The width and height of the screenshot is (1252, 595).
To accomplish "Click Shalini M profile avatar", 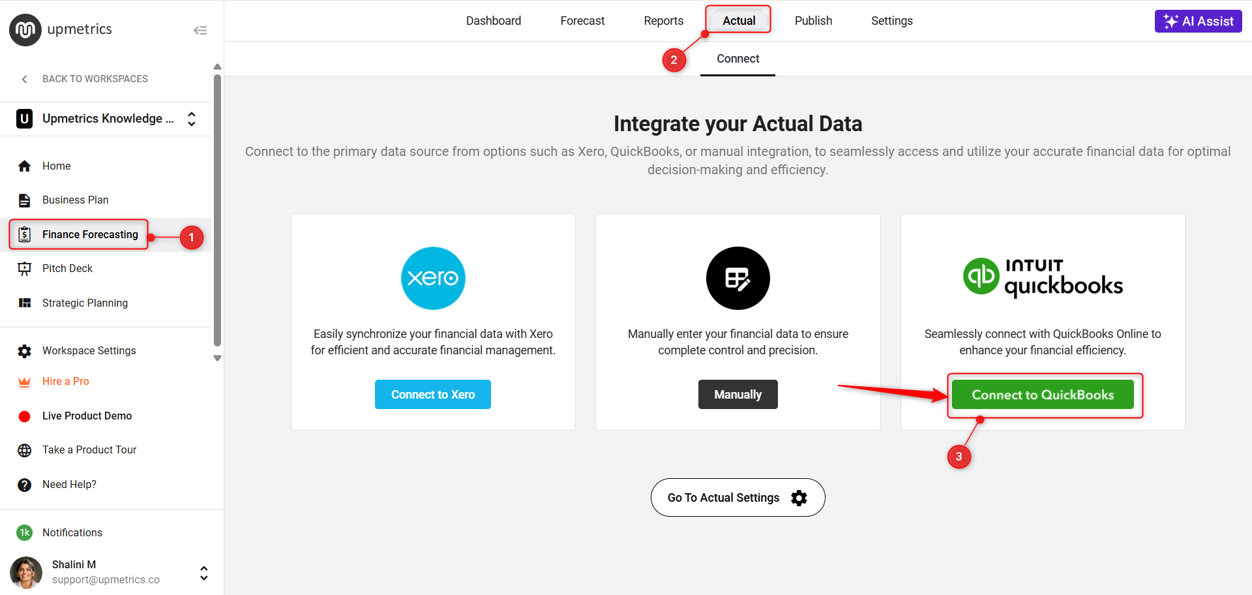I will pyautogui.click(x=26, y=572).
